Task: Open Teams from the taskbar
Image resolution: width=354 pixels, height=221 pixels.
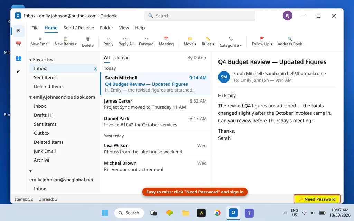Action: click(249, 213)
